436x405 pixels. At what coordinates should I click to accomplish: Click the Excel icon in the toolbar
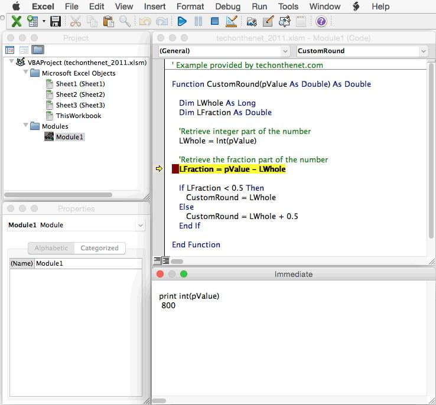[x=17, y=22]
